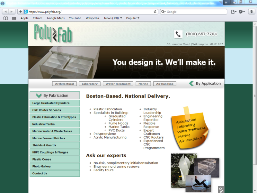Viewport: 257px width, 193px height.
Task: Click the By Fabrication sidebar header
Action: pos(55,95)
